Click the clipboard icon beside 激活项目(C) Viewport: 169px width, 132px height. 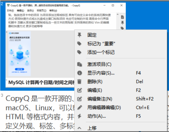(x=79, y=64)
